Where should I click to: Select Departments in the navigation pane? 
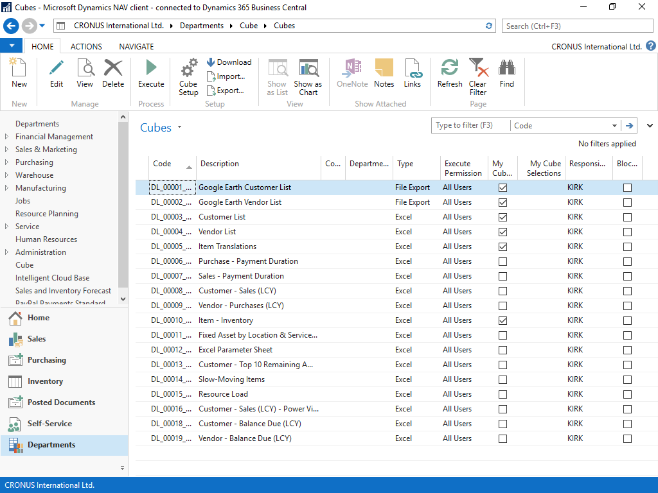(x=64, y=445)
